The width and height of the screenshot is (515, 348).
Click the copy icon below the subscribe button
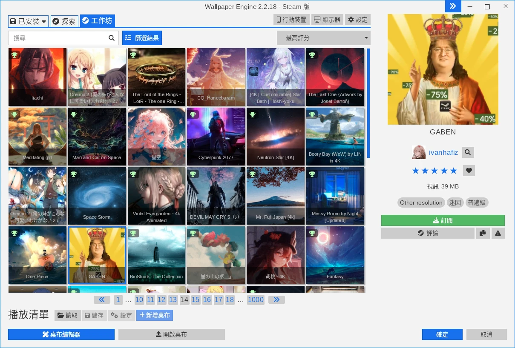coord(483,233)
